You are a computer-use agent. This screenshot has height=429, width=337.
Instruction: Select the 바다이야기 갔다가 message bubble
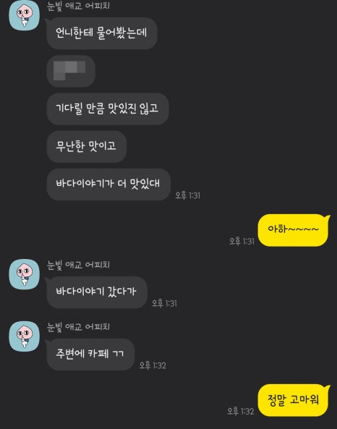coord(97,292)
